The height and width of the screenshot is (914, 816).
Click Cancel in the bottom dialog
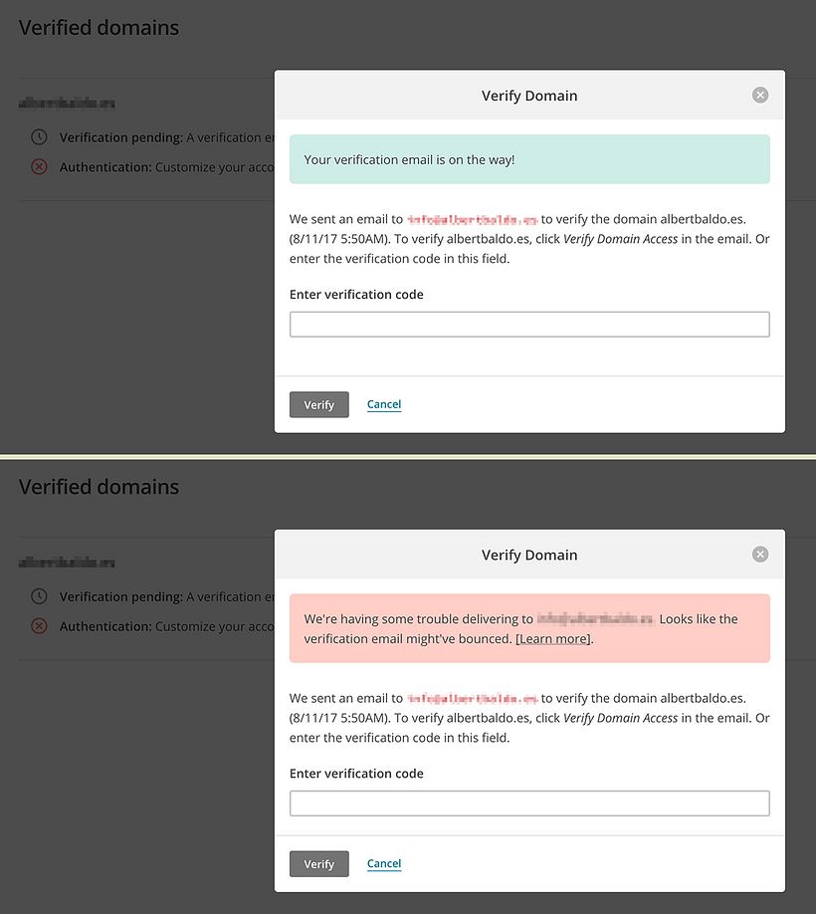[x=383, y=863]
